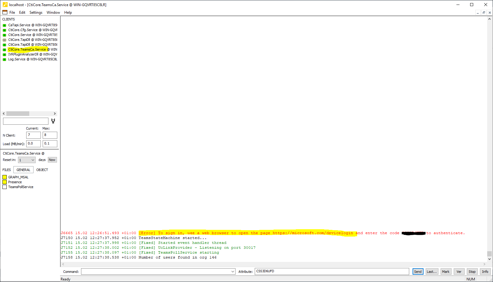Click green icon beside IVRPluginAnalyzerDll
The image size is (493, 282).
coord(5,55)
